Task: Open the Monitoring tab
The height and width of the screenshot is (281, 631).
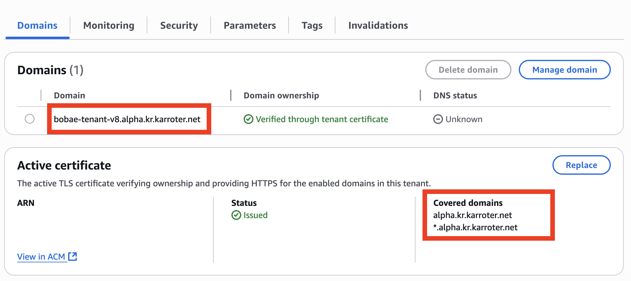Action: coord(109,25)
